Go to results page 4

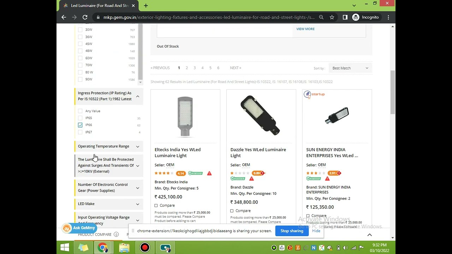202,68
